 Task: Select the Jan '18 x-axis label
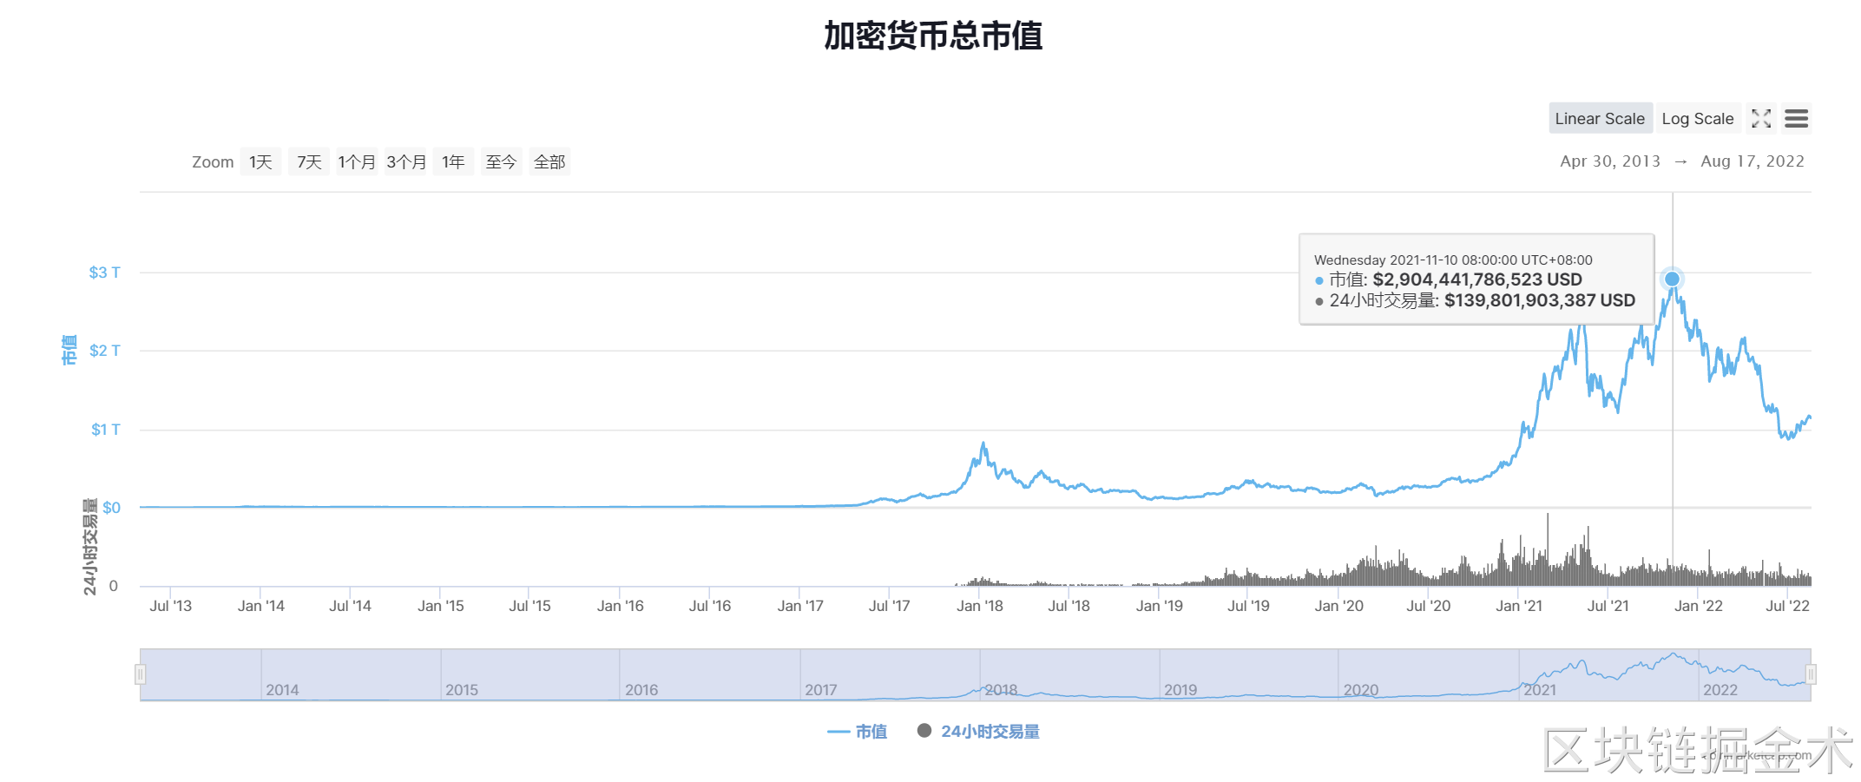click(x=980, y=606)
